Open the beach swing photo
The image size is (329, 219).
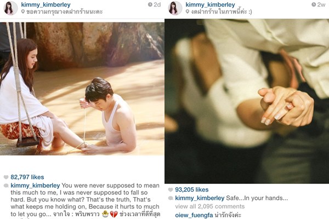(x=82, y=89)
